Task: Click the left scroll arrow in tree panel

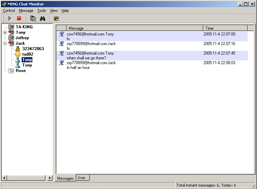Action: 4,178
